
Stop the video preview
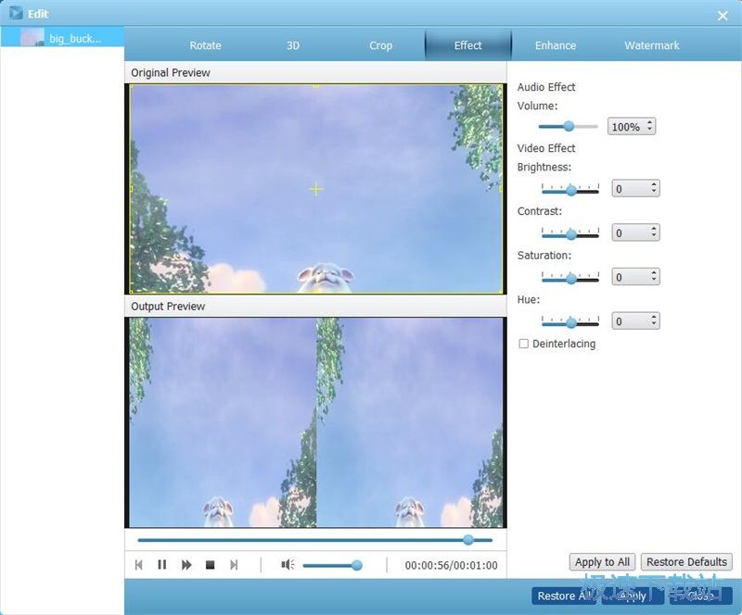click(211, 565)
